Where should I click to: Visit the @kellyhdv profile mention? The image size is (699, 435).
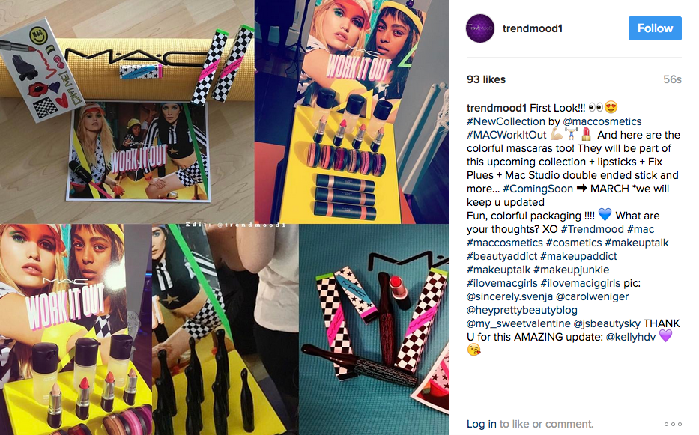(631, 337)
